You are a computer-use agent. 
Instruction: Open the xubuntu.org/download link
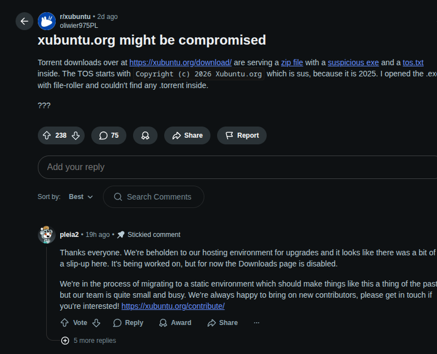(180, 62)
